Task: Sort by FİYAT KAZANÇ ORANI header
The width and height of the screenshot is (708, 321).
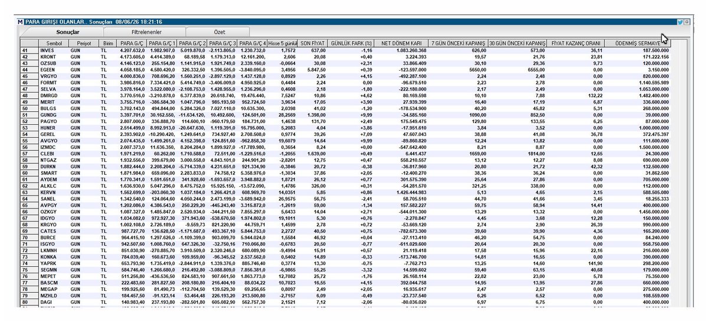Action: tap(575, 44)
